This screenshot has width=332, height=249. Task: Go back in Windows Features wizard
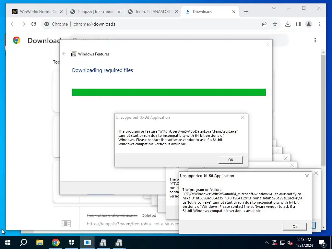click(64, 54)
